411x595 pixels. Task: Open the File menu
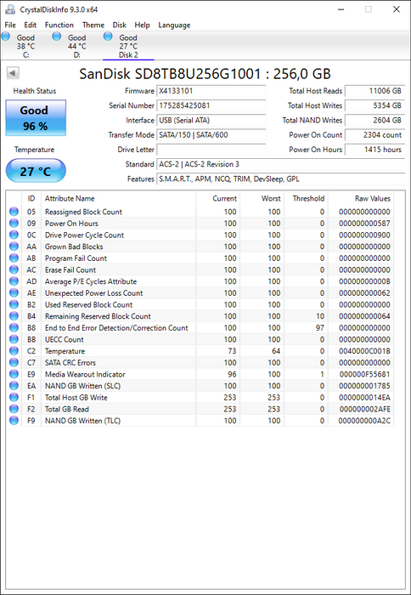(x=10, y=25)
